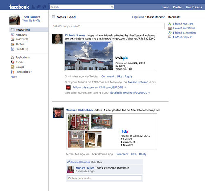This screenshot has width=205, height=191.
Task: Open the Iceland volcano twitpic thumbnail
Action: click(89, 56)
